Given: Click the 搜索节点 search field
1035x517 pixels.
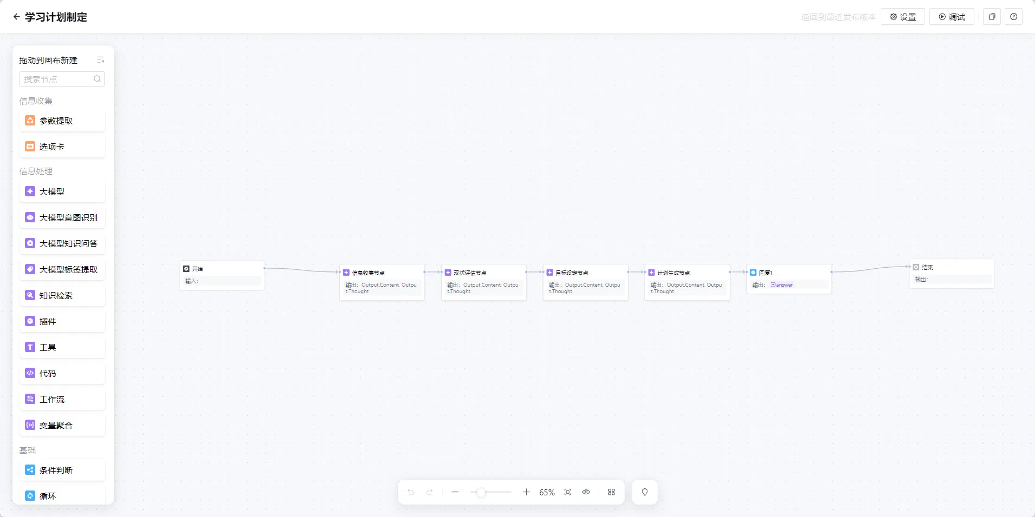Looking at the screenshot, I should [57, 79].
